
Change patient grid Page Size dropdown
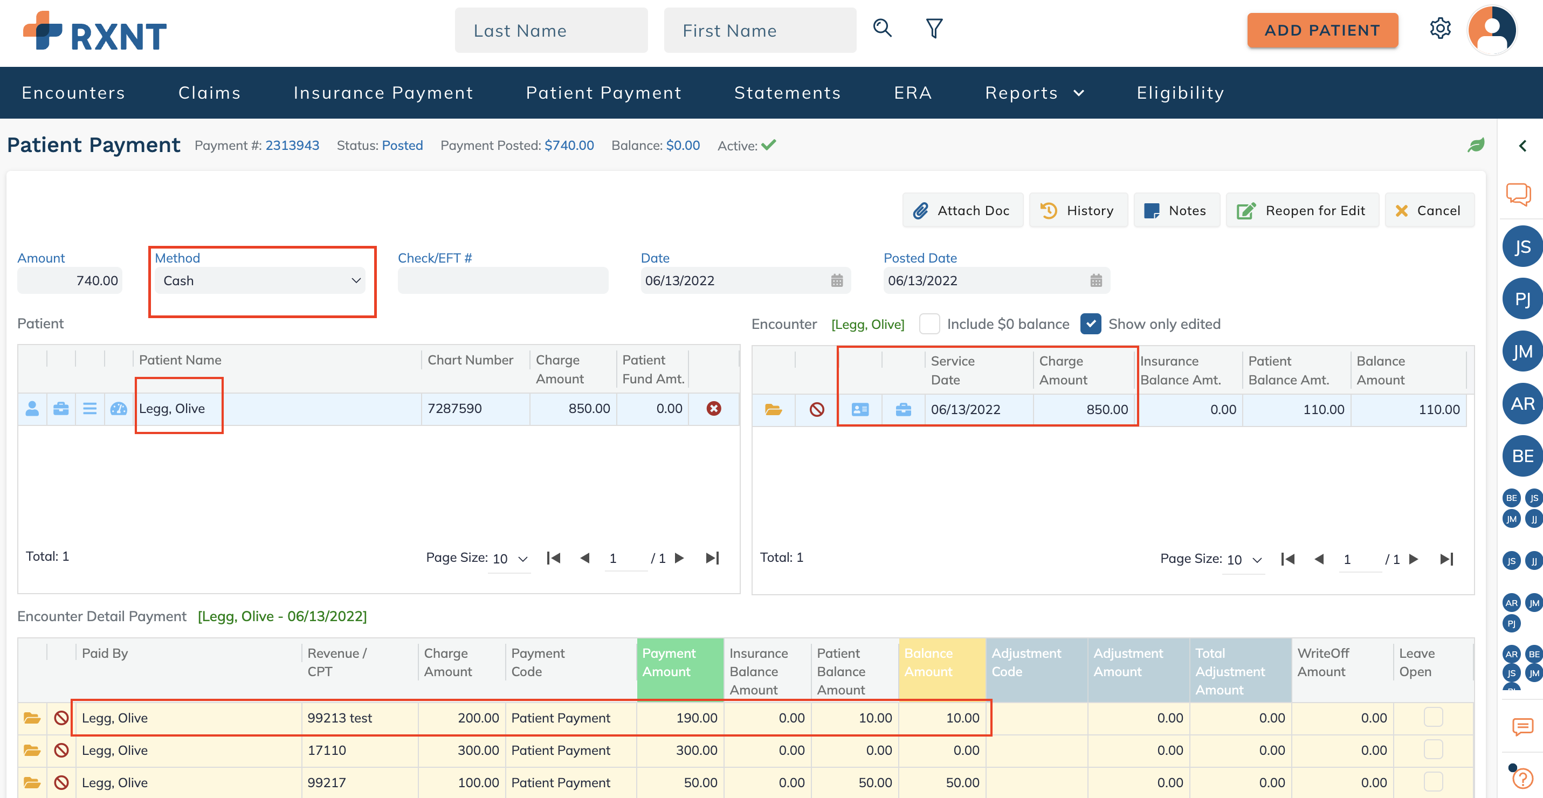(509, 559)
